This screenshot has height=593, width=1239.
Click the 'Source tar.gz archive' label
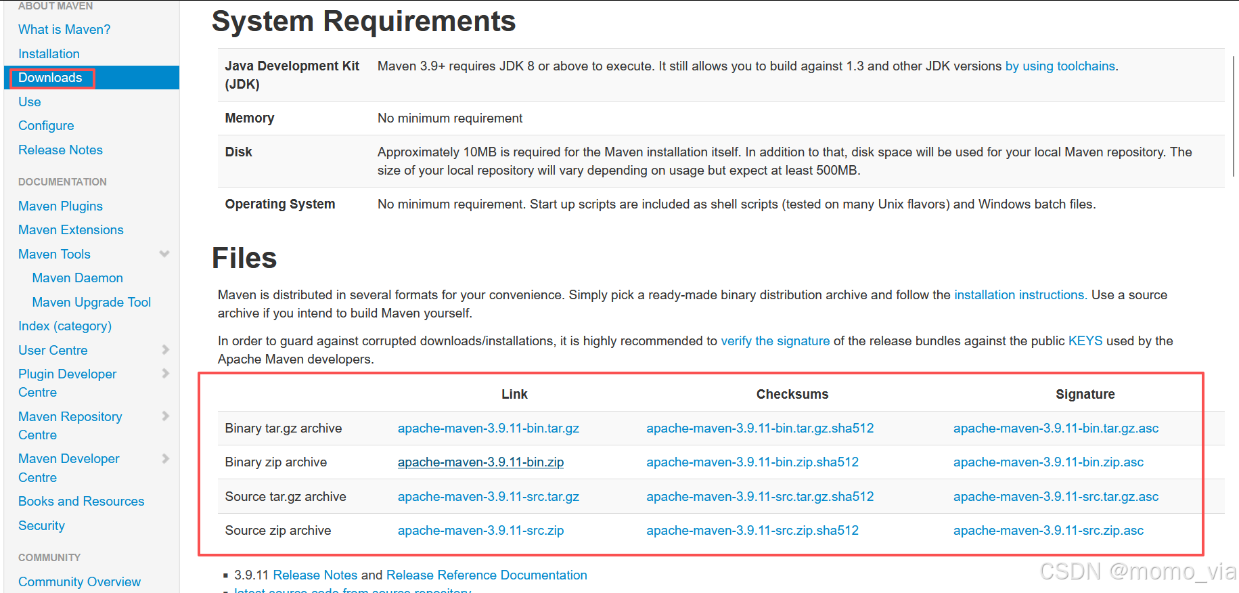click(285, 496)
